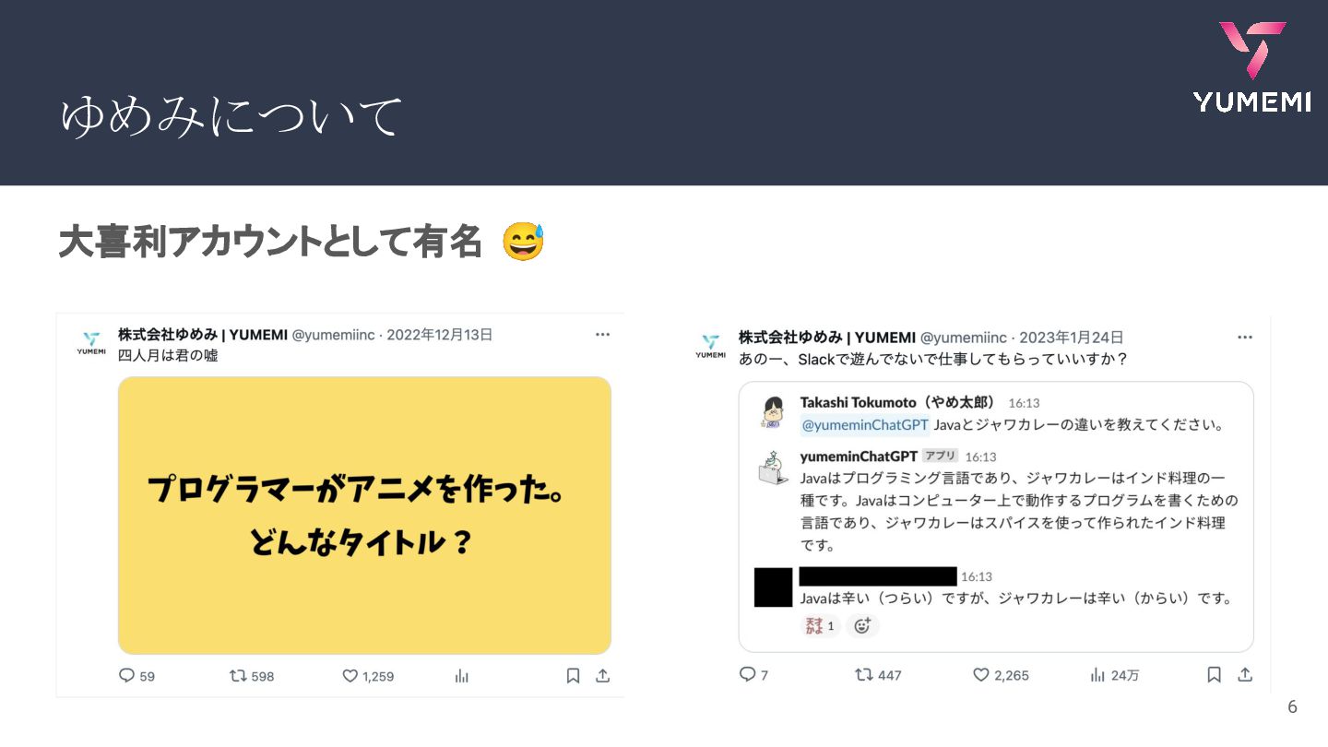This screenshot has height=747, width=1328.
Task: Open the @yumemiinc handle on left tweet
Action: 333,335
